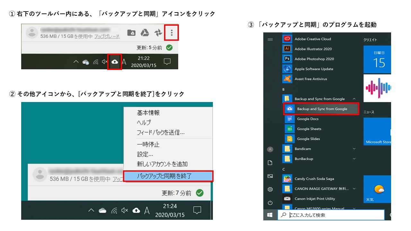Expand the Bandicam folder
Viewport: 411px width, 231px height.
(354, 149)
